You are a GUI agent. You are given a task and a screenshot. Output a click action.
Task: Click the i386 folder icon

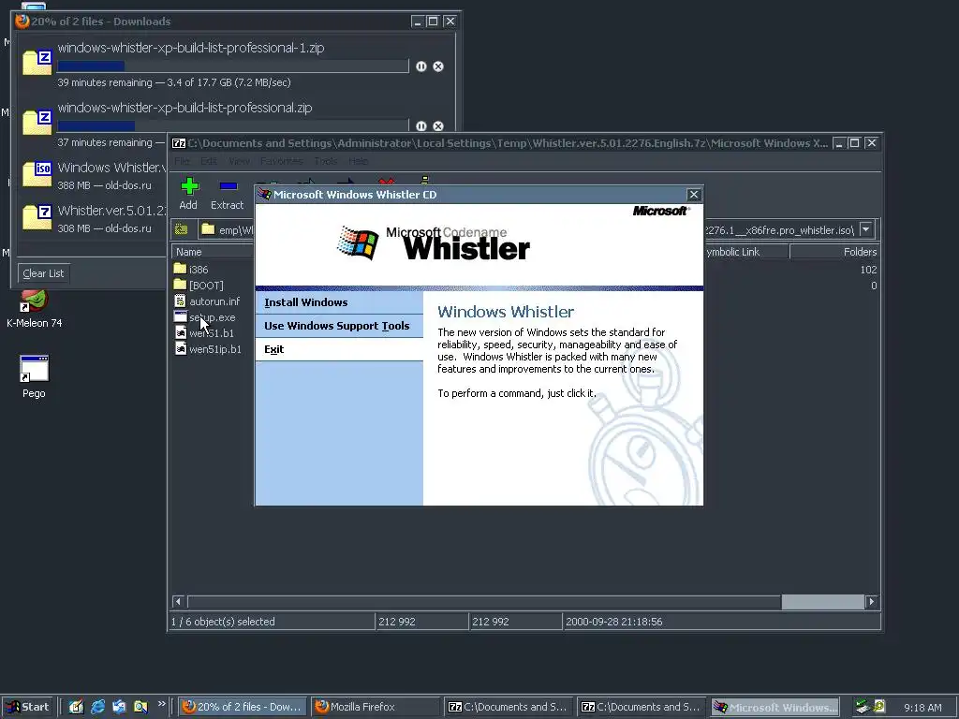pos(180,269)
